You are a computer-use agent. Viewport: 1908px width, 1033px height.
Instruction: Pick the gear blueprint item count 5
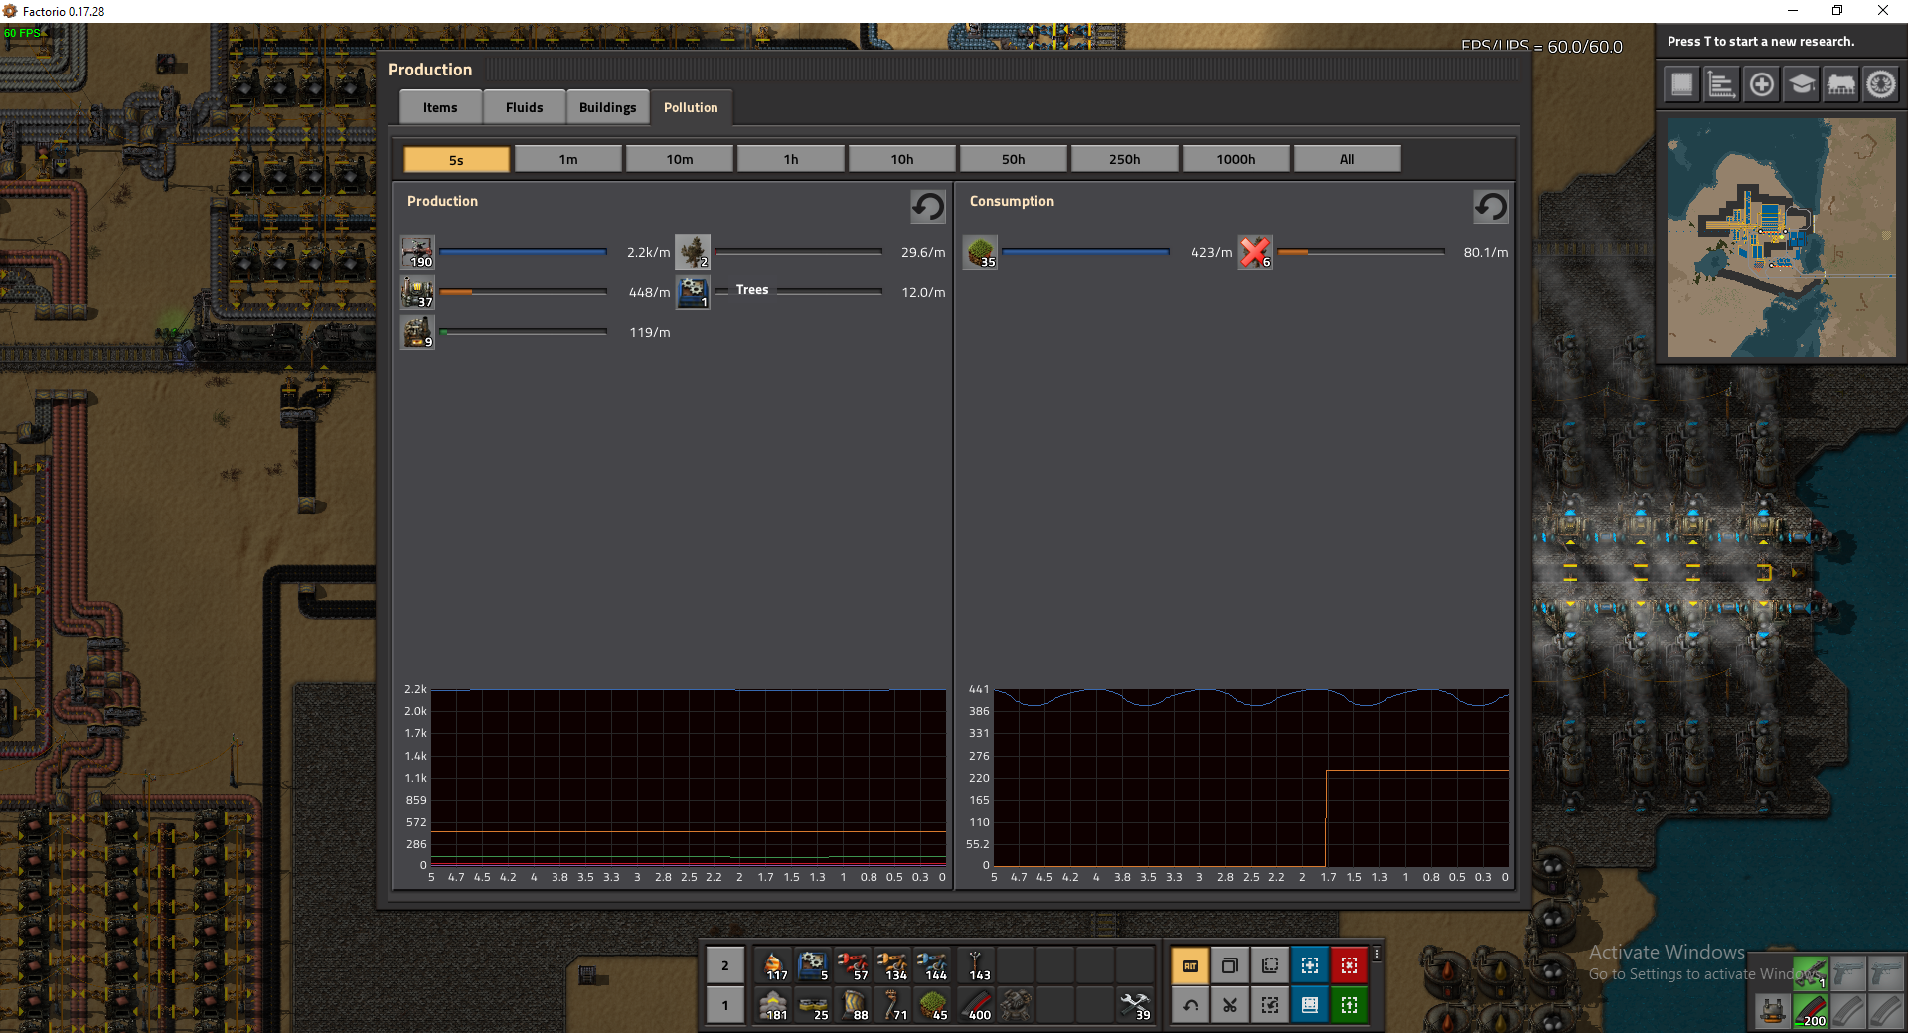click(x=813, y=965)
